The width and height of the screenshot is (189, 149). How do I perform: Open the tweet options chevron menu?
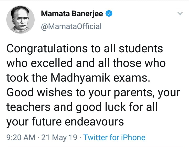point(180,13)
